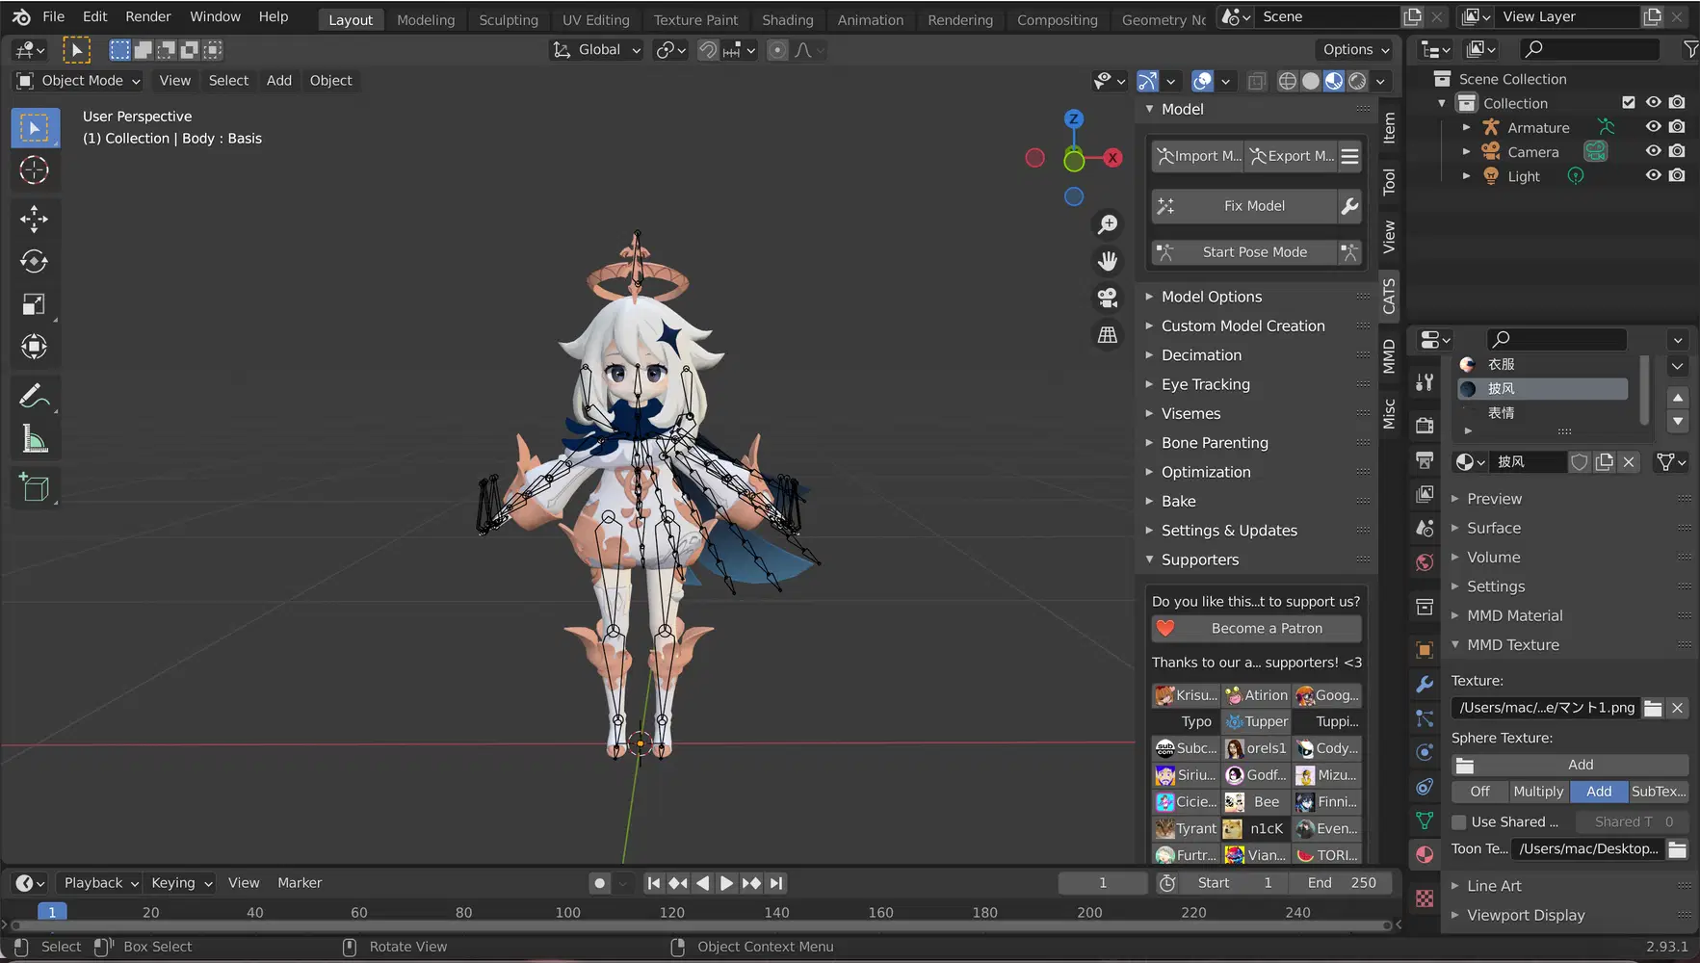Toggle the Collection visibility checkbox

coord(1630,101)
